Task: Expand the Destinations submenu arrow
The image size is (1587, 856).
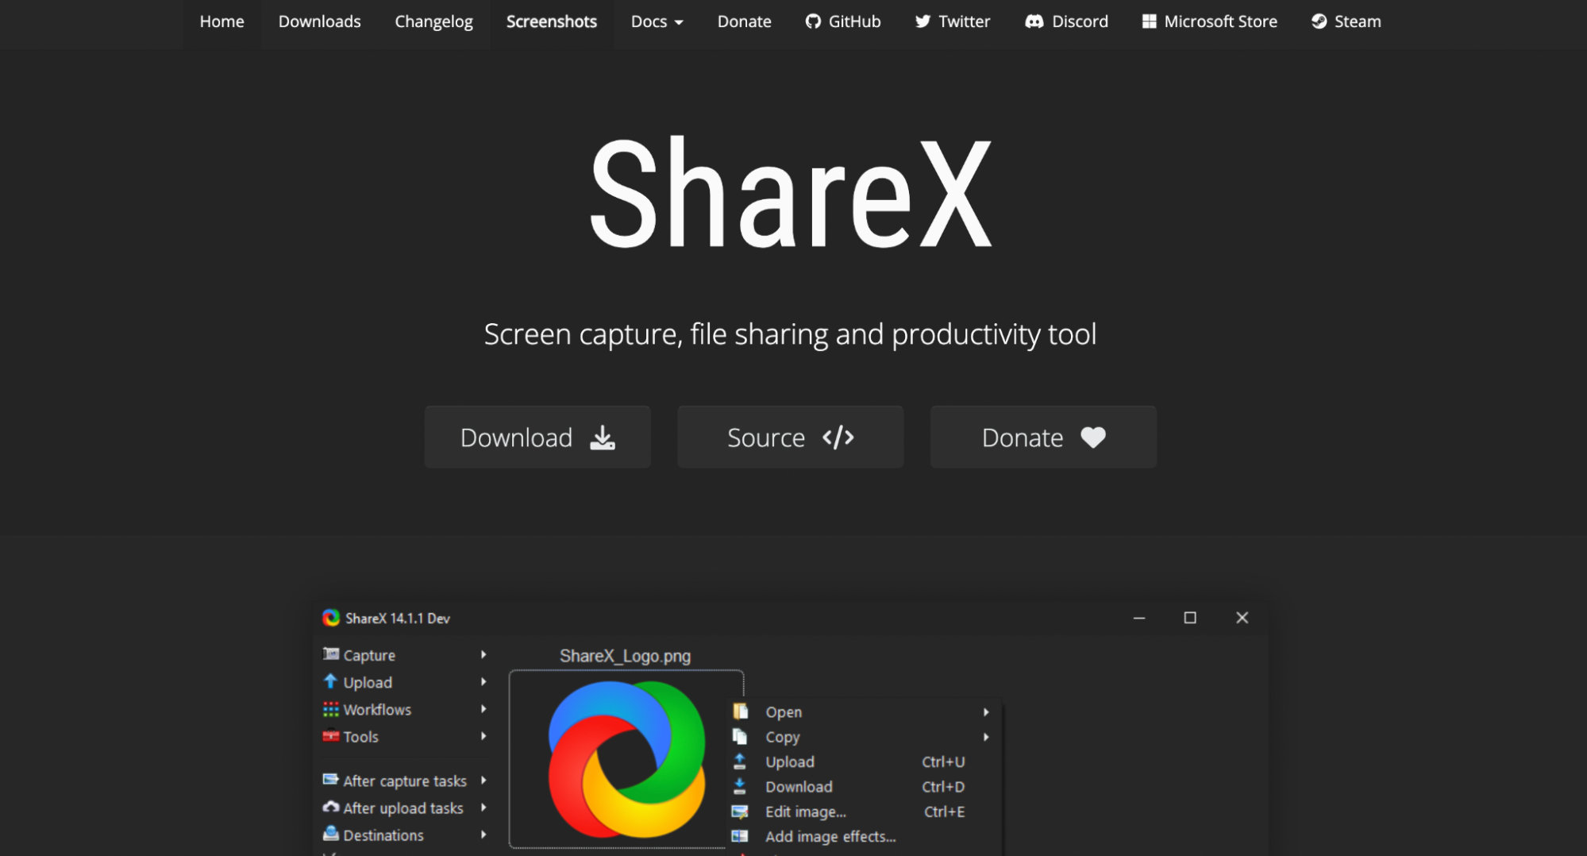Action: click(x=483, y=834)
